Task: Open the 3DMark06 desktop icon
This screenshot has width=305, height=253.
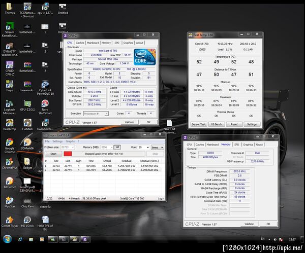Action: [x=27, y=144]
